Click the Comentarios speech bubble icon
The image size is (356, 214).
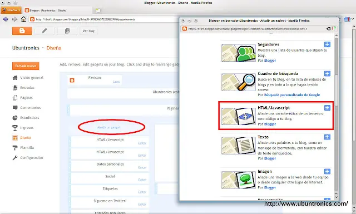point(15,108)
